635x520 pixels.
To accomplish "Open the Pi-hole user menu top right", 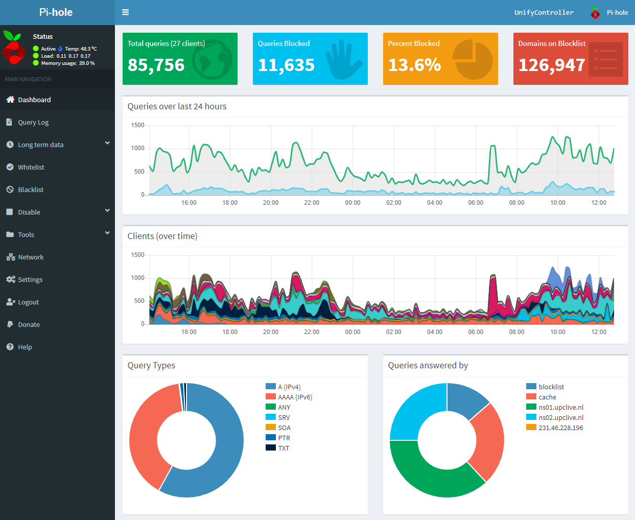I will click(609, 12).
